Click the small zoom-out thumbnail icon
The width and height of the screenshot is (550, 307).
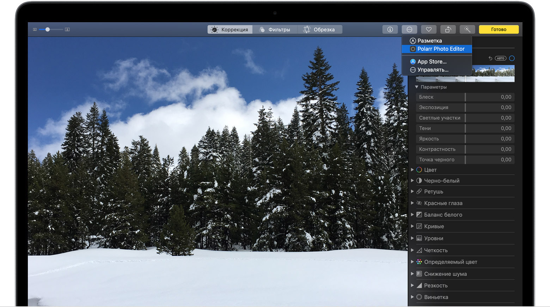click(x=35, y=30)
